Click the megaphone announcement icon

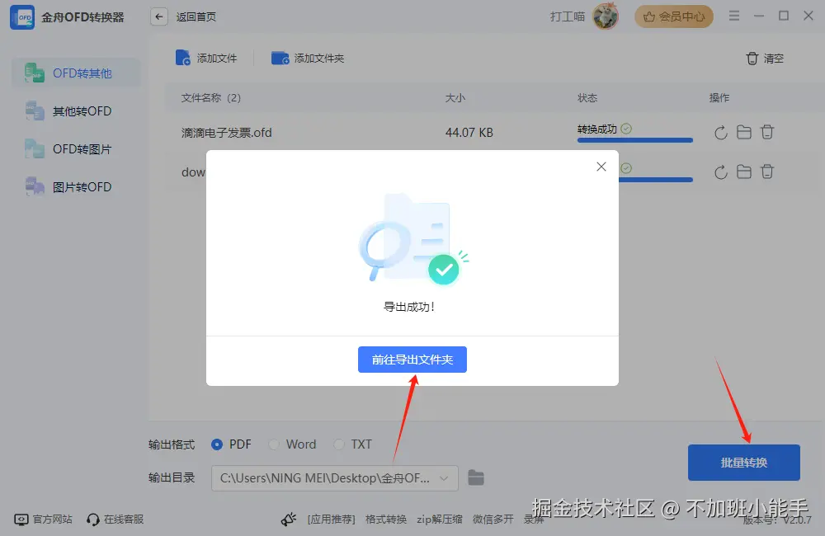[x=288, y=520]
